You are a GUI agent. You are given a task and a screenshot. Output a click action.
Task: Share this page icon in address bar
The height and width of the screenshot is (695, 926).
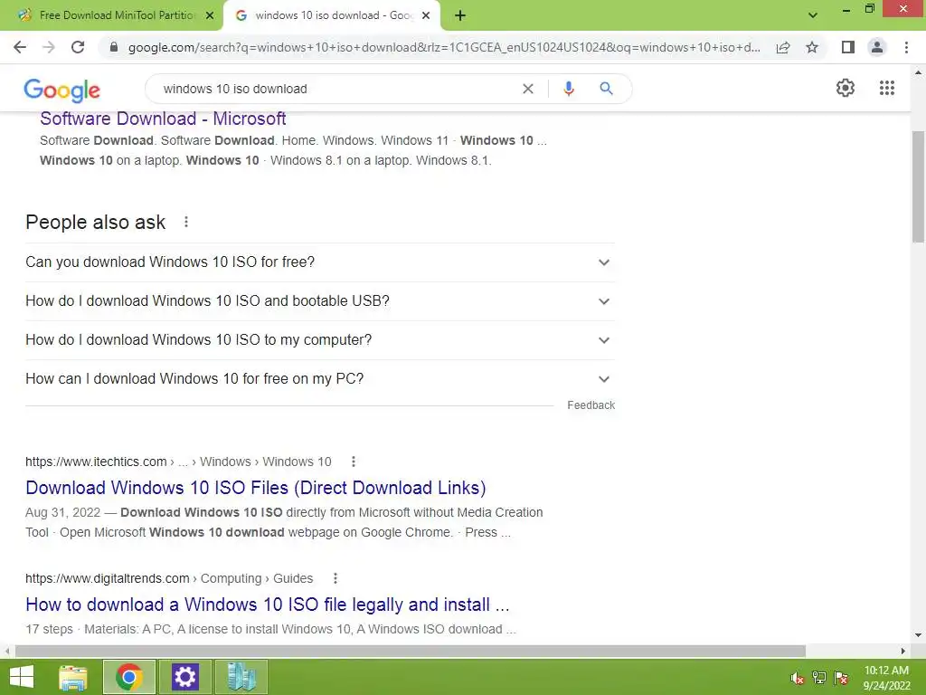[x=783, y=47]
